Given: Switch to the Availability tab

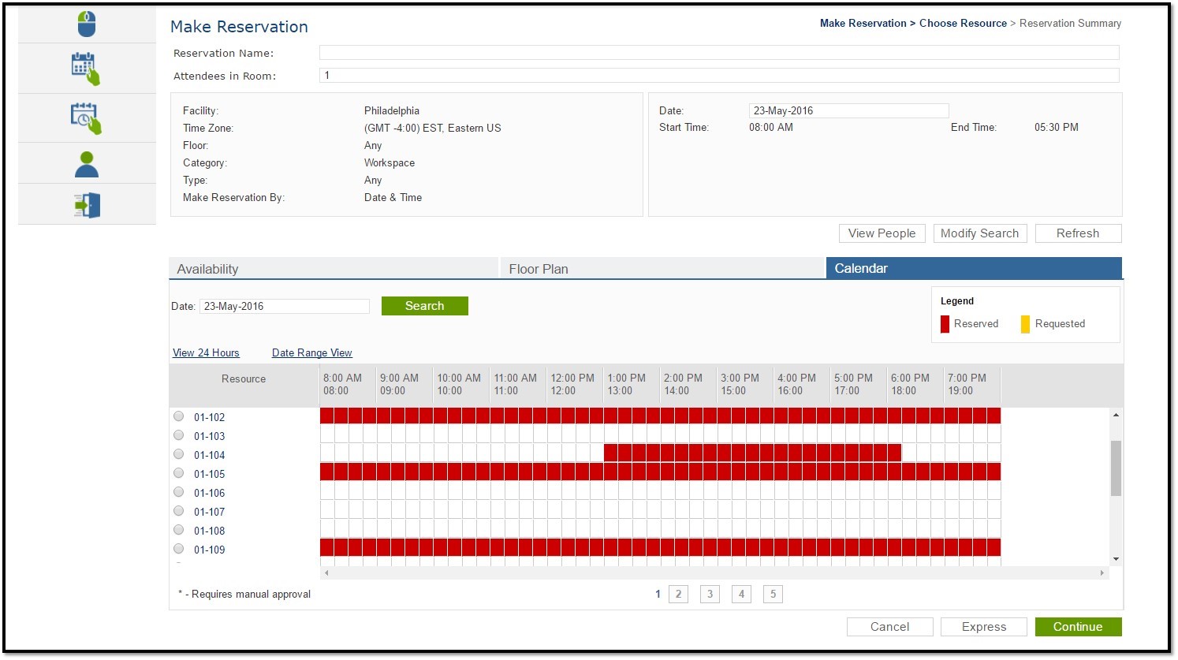Looking at the screenshot, I should tap(334, 269).
